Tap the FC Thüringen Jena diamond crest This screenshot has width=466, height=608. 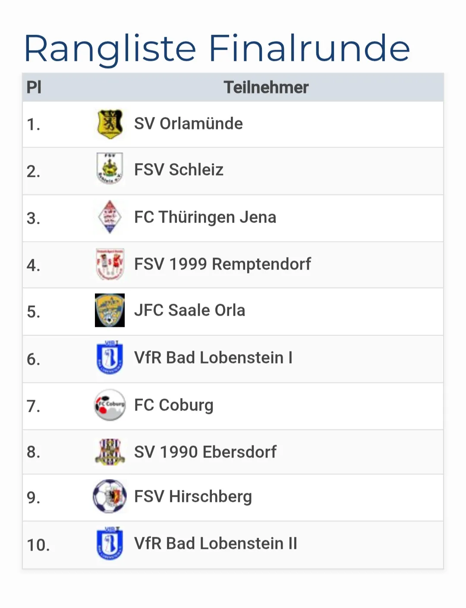click(x=110, y=217)
